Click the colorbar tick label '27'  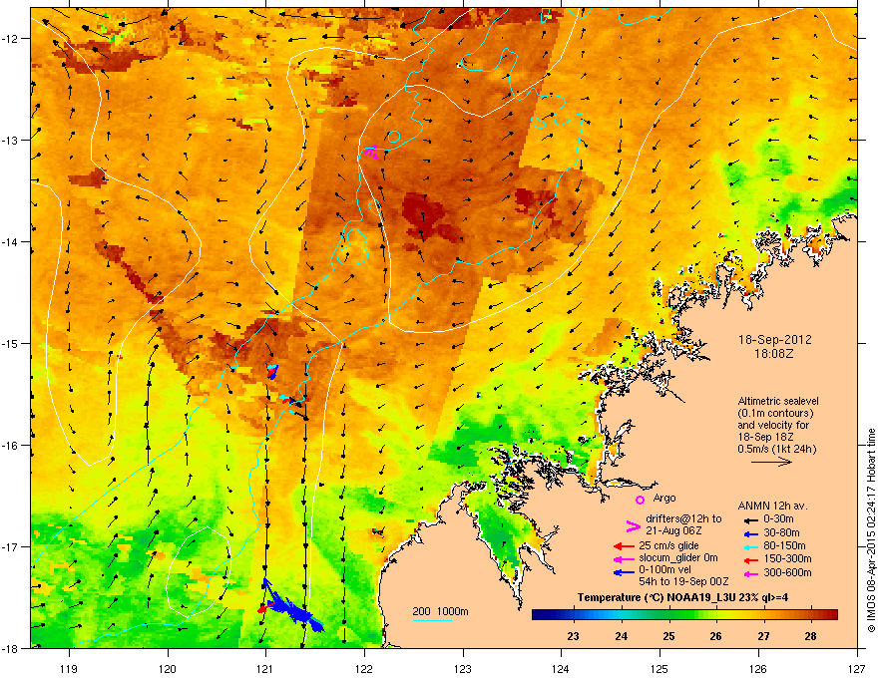click(763, 636)
